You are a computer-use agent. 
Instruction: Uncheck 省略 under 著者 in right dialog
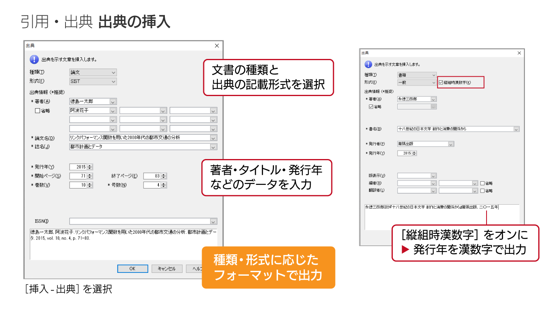371,107
